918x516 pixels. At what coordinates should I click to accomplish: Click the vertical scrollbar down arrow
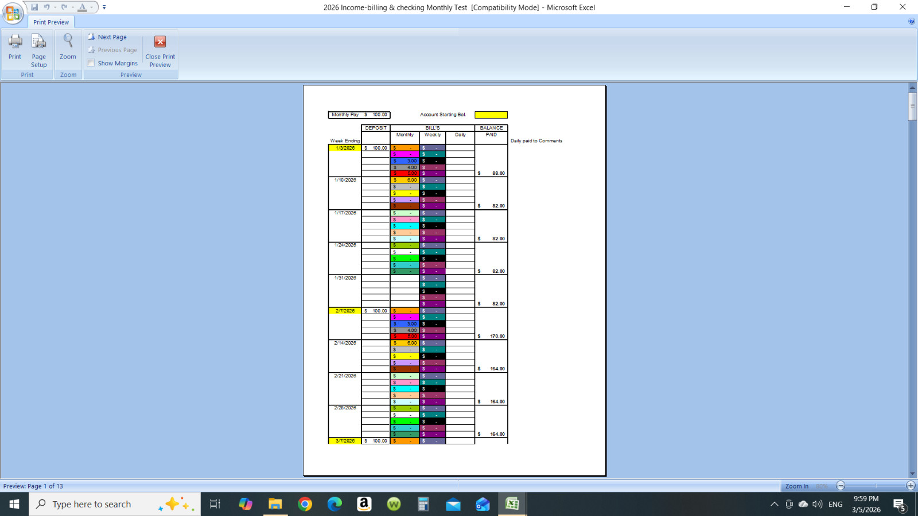click(912, 474)
